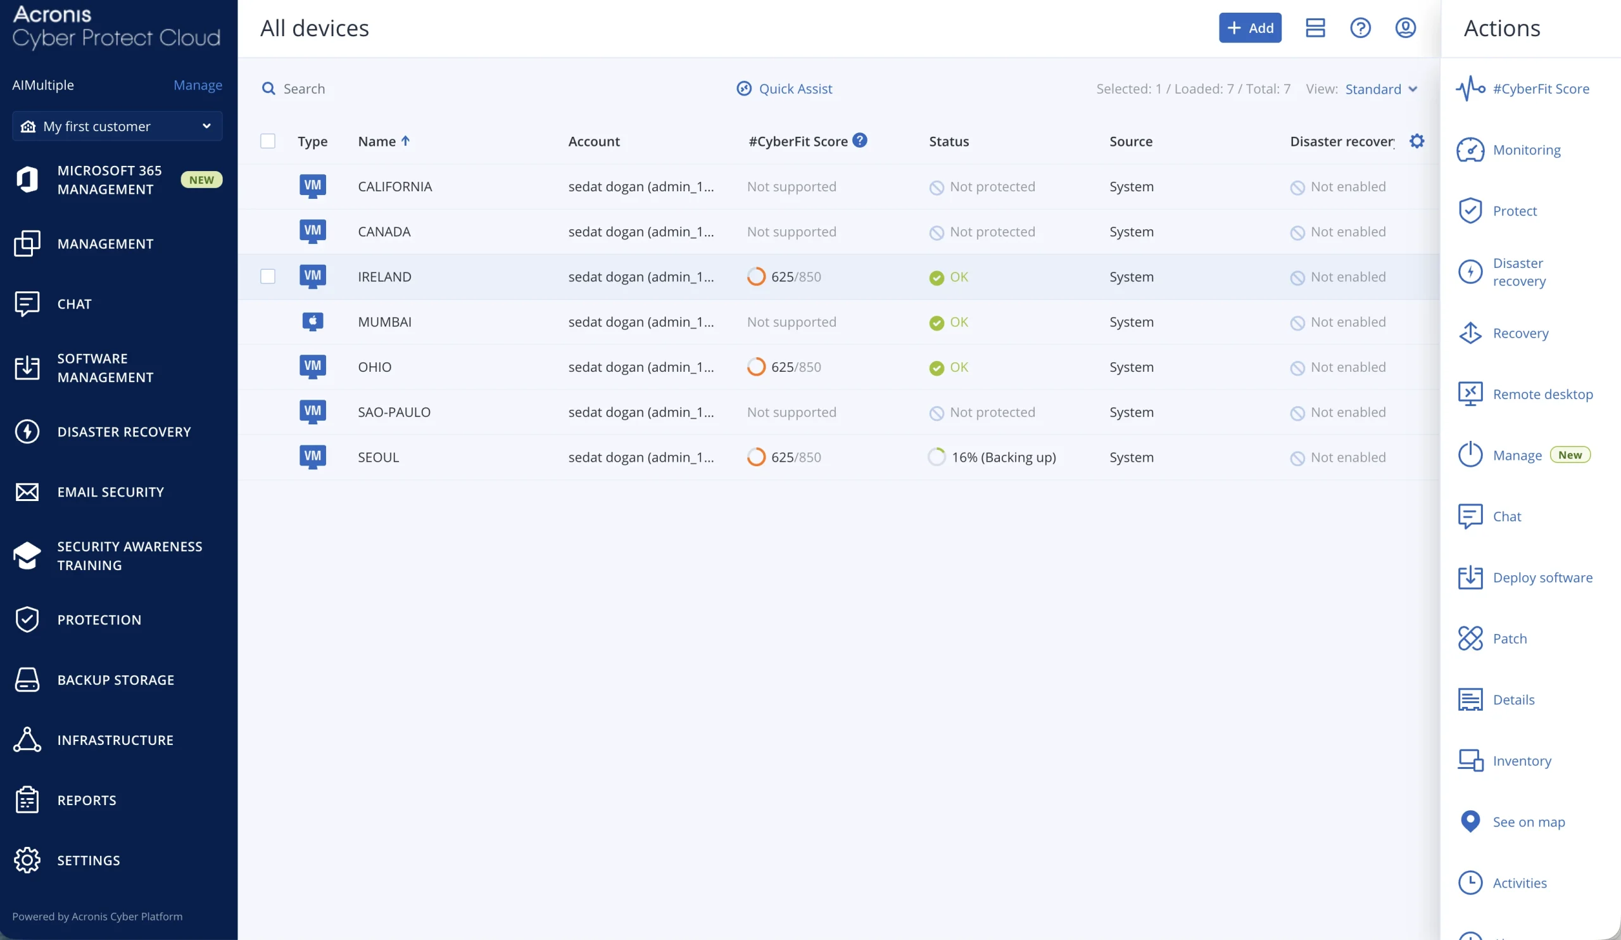Open the #CyberFit Score action
The image size is (1621, 940).
point(1523,89)
